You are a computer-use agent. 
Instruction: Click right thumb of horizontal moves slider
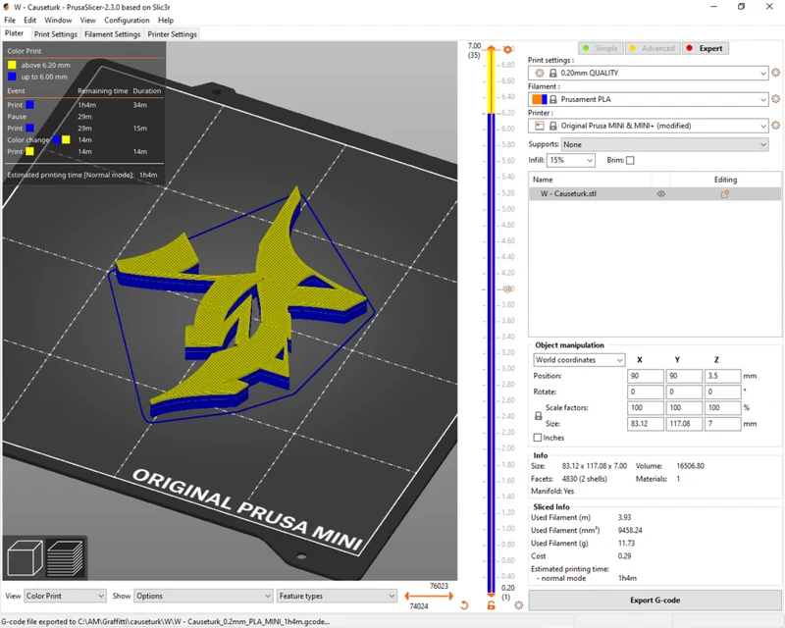click(450, 596)
